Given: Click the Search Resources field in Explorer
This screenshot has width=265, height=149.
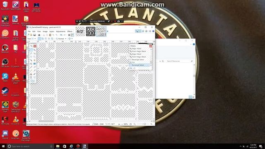Looking at the screenshot, I should (x=179, y=61).
